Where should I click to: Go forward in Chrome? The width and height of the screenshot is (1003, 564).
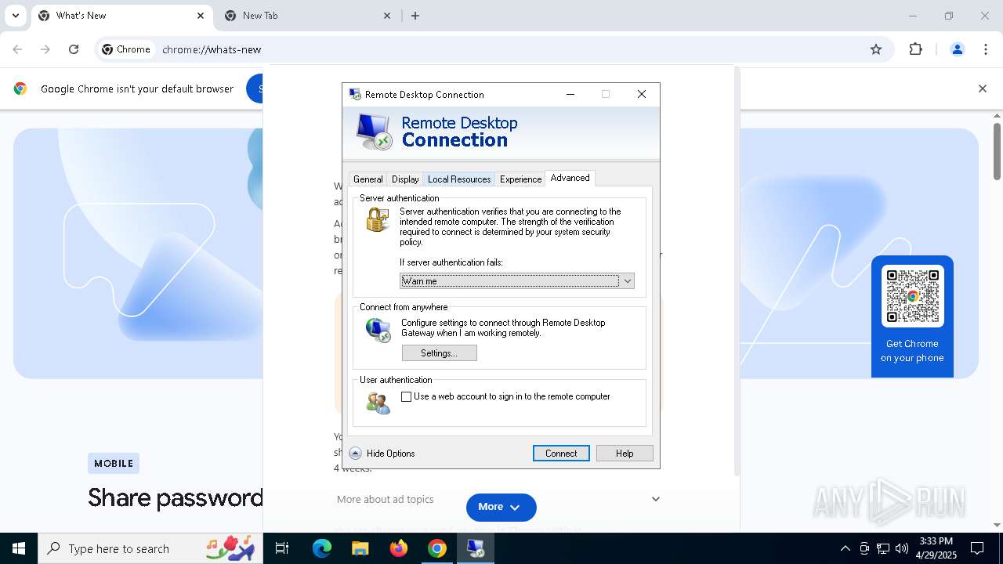(45, 49)
